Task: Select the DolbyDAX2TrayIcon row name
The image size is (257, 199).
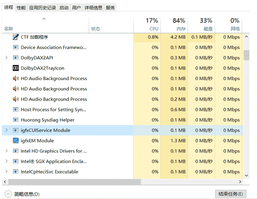Action: click(43, 68)
